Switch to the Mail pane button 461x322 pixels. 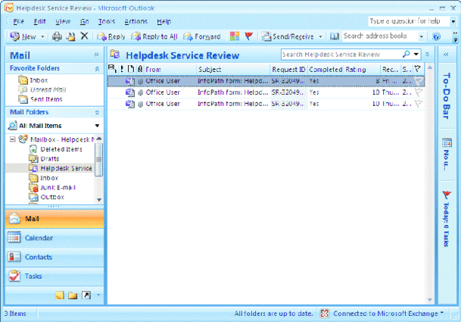(x=55, y=219)
